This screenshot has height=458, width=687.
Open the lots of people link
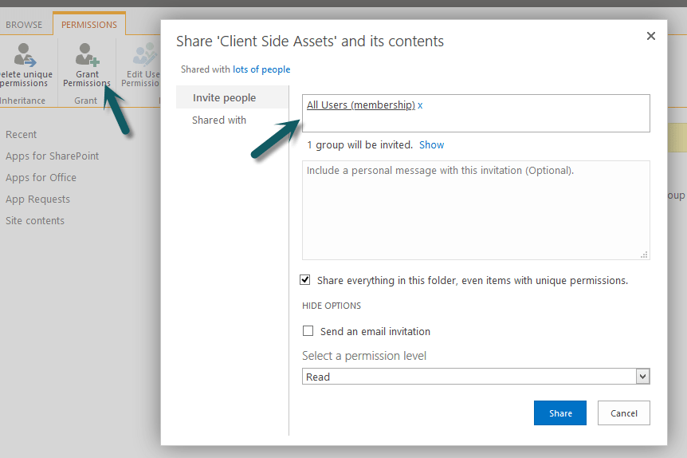pos(261,69)
